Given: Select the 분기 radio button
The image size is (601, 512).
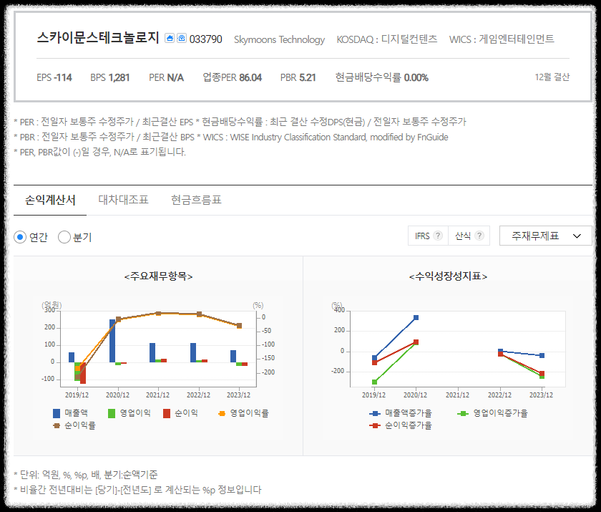Looking at the screenshot, I should (64, 237).
